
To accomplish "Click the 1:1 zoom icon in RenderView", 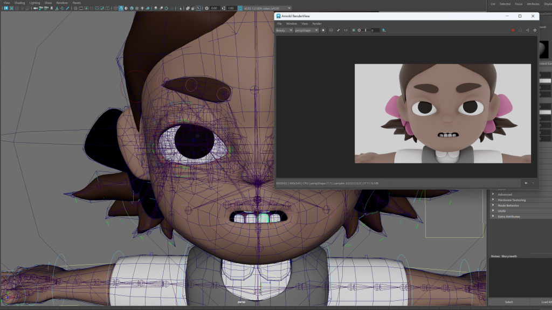I will point(346,30).
